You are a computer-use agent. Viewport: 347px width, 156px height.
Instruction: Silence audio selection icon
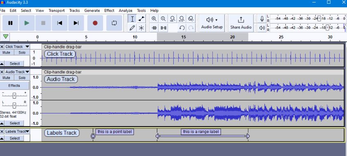click(x=163, y=28)
